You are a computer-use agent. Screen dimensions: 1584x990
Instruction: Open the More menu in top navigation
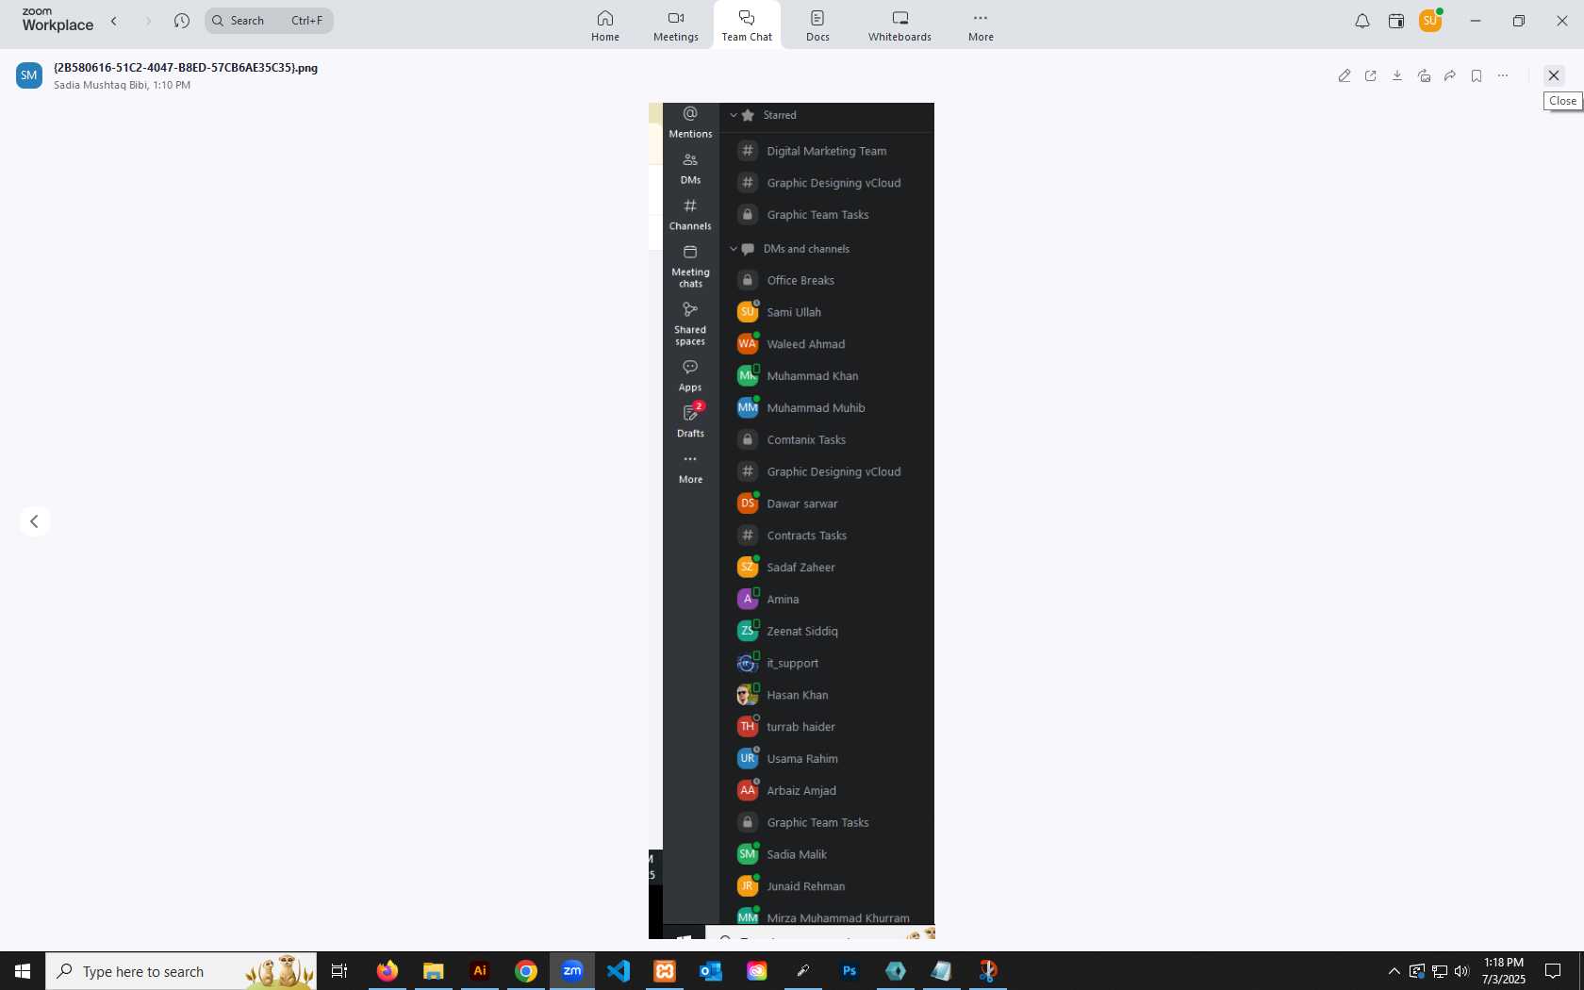(x=981, y=25)
